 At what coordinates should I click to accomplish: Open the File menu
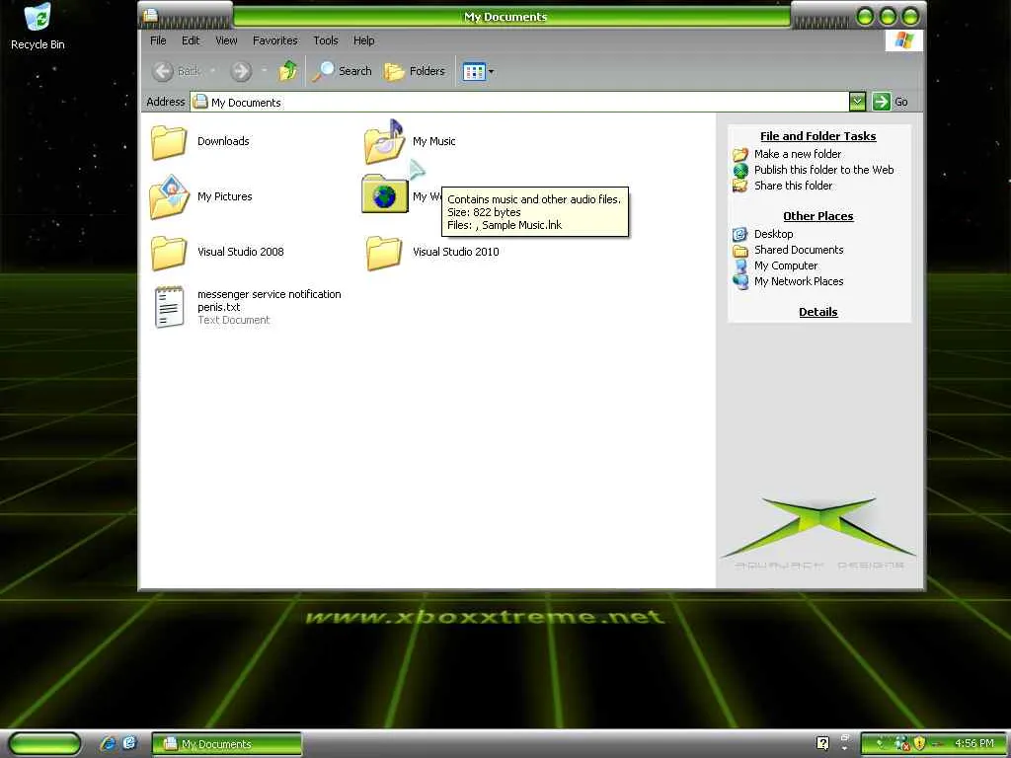point(158,39)
